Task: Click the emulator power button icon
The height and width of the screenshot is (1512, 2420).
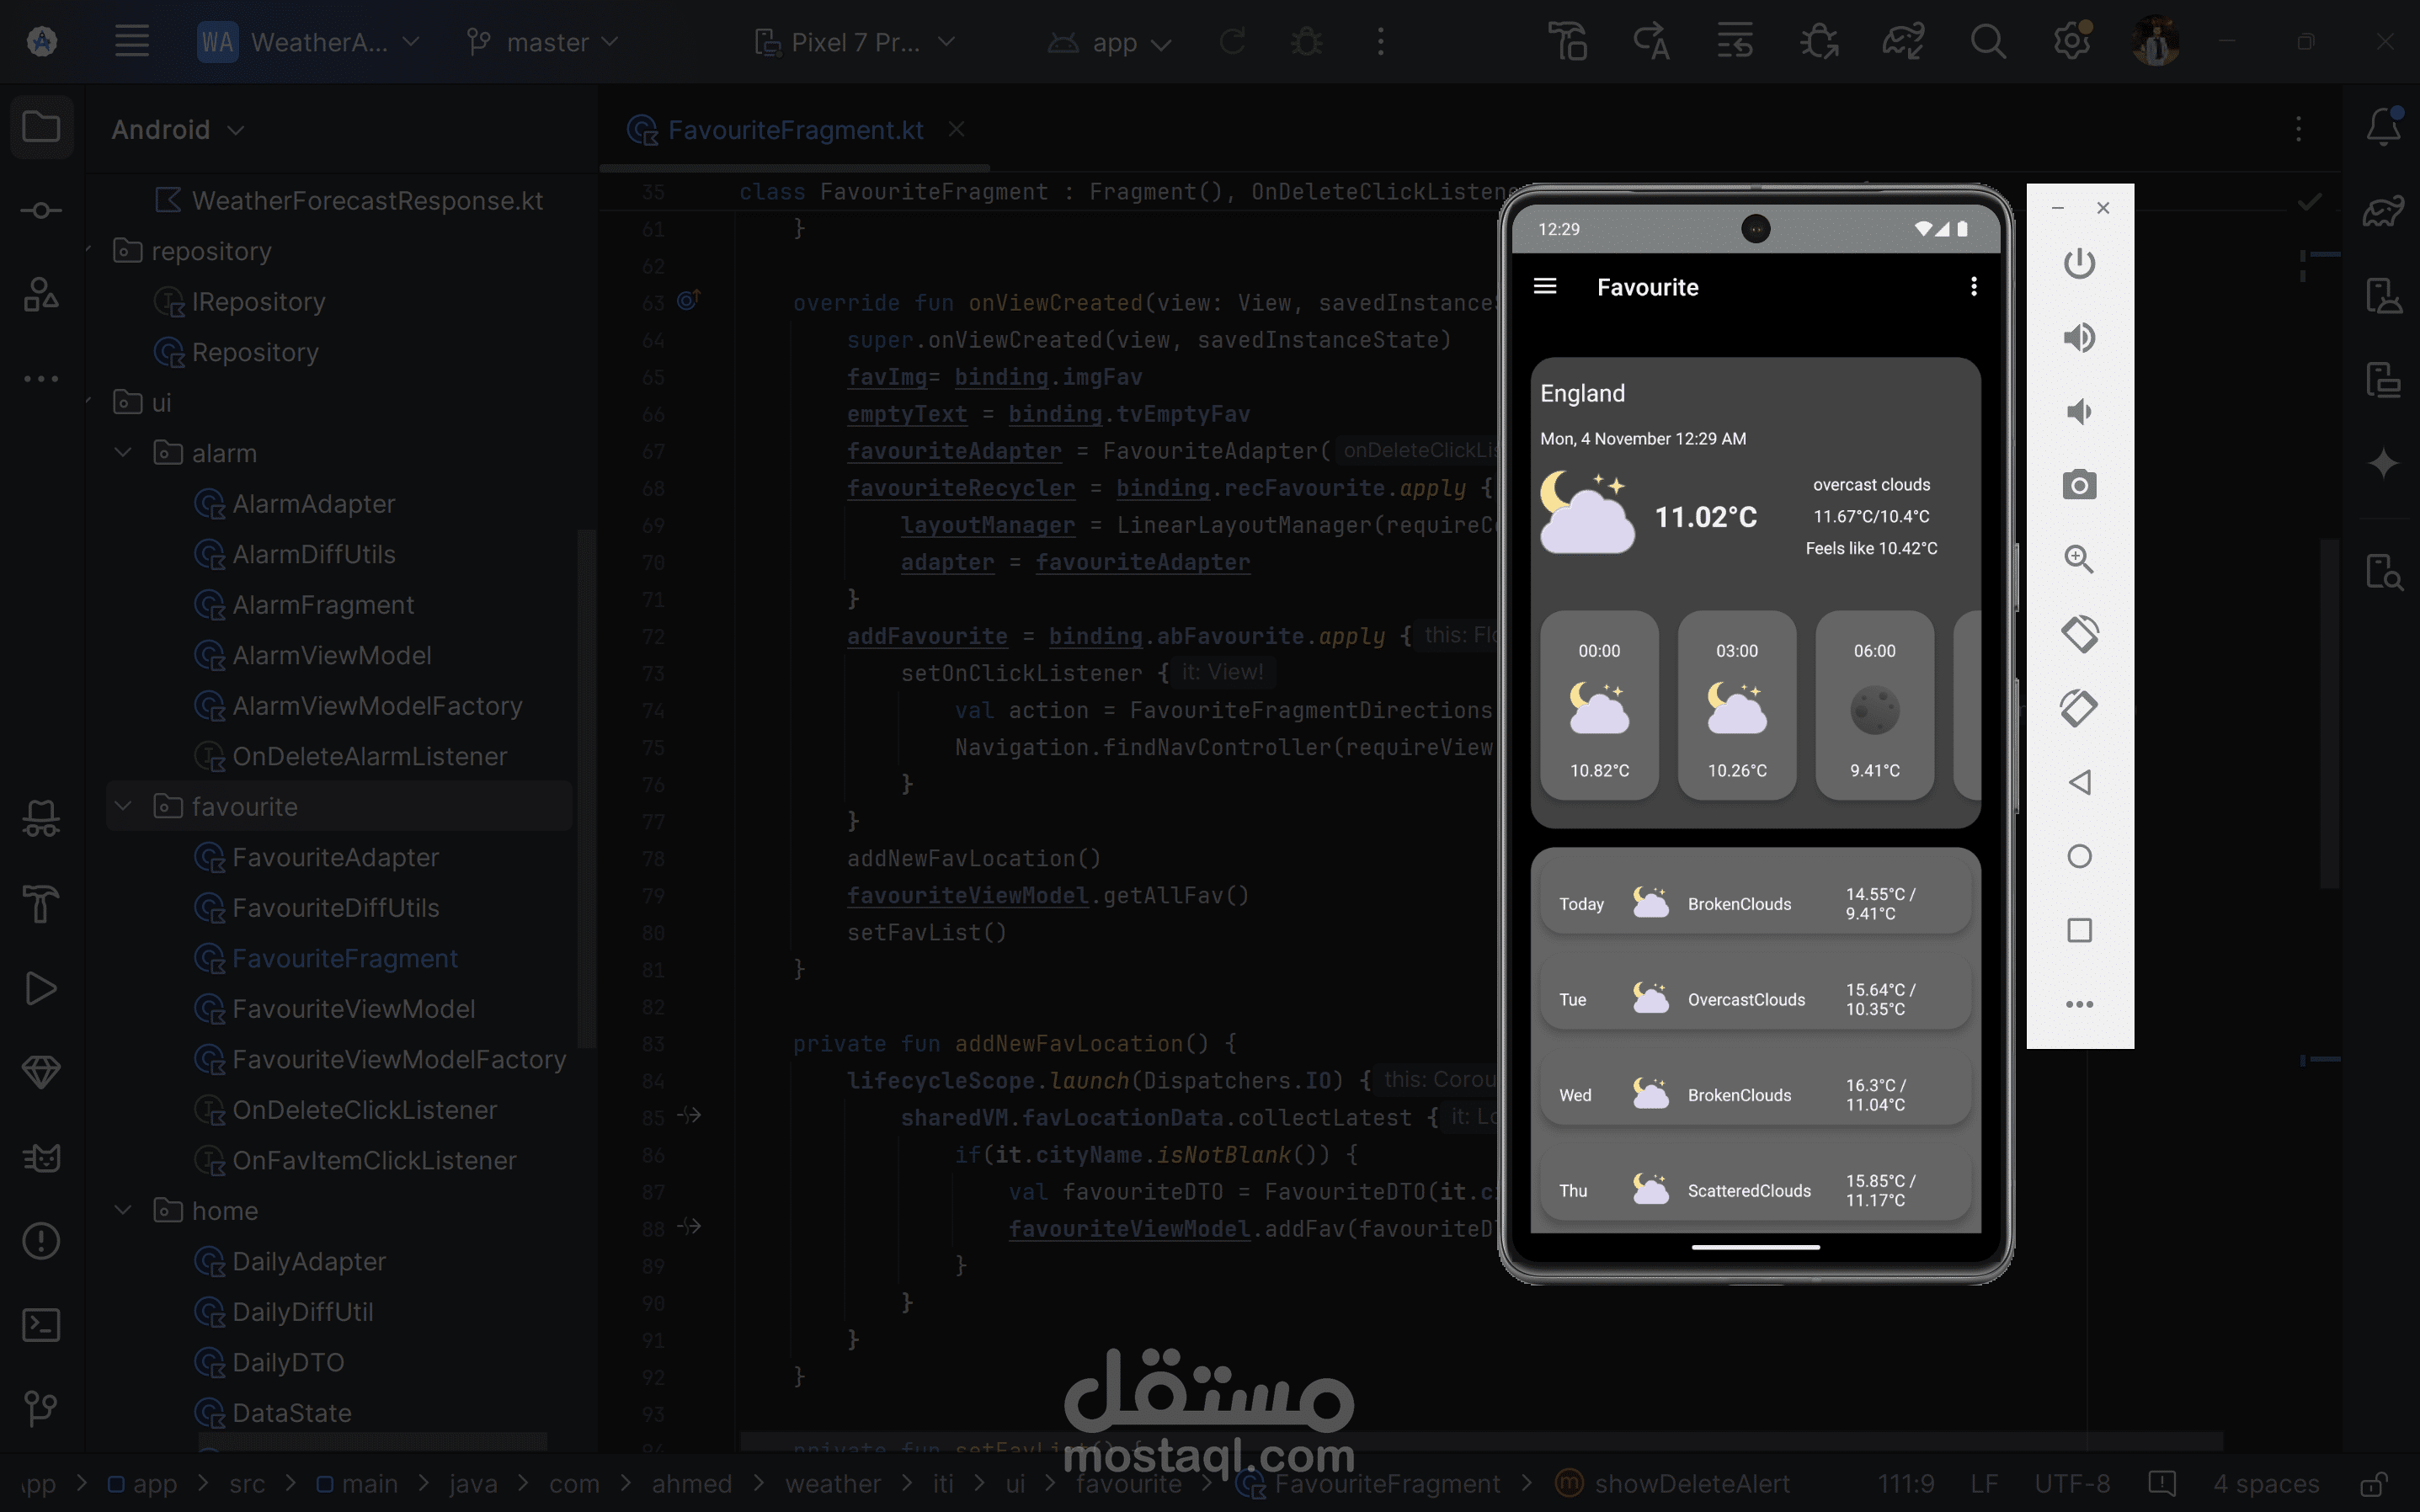Action: 2079,263
